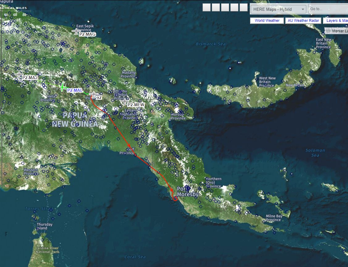The width and height of the screenshot is (348, 267).
Task: Select the P2-MAG callsign label
Action: coord(87,34)
